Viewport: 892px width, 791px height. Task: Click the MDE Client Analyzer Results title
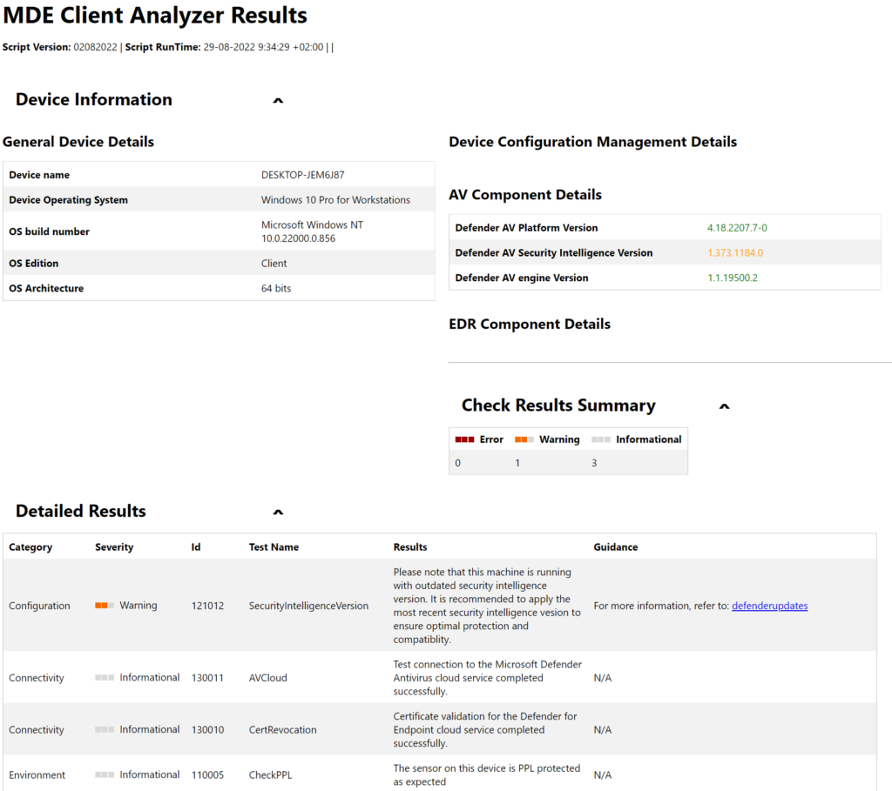155,16
